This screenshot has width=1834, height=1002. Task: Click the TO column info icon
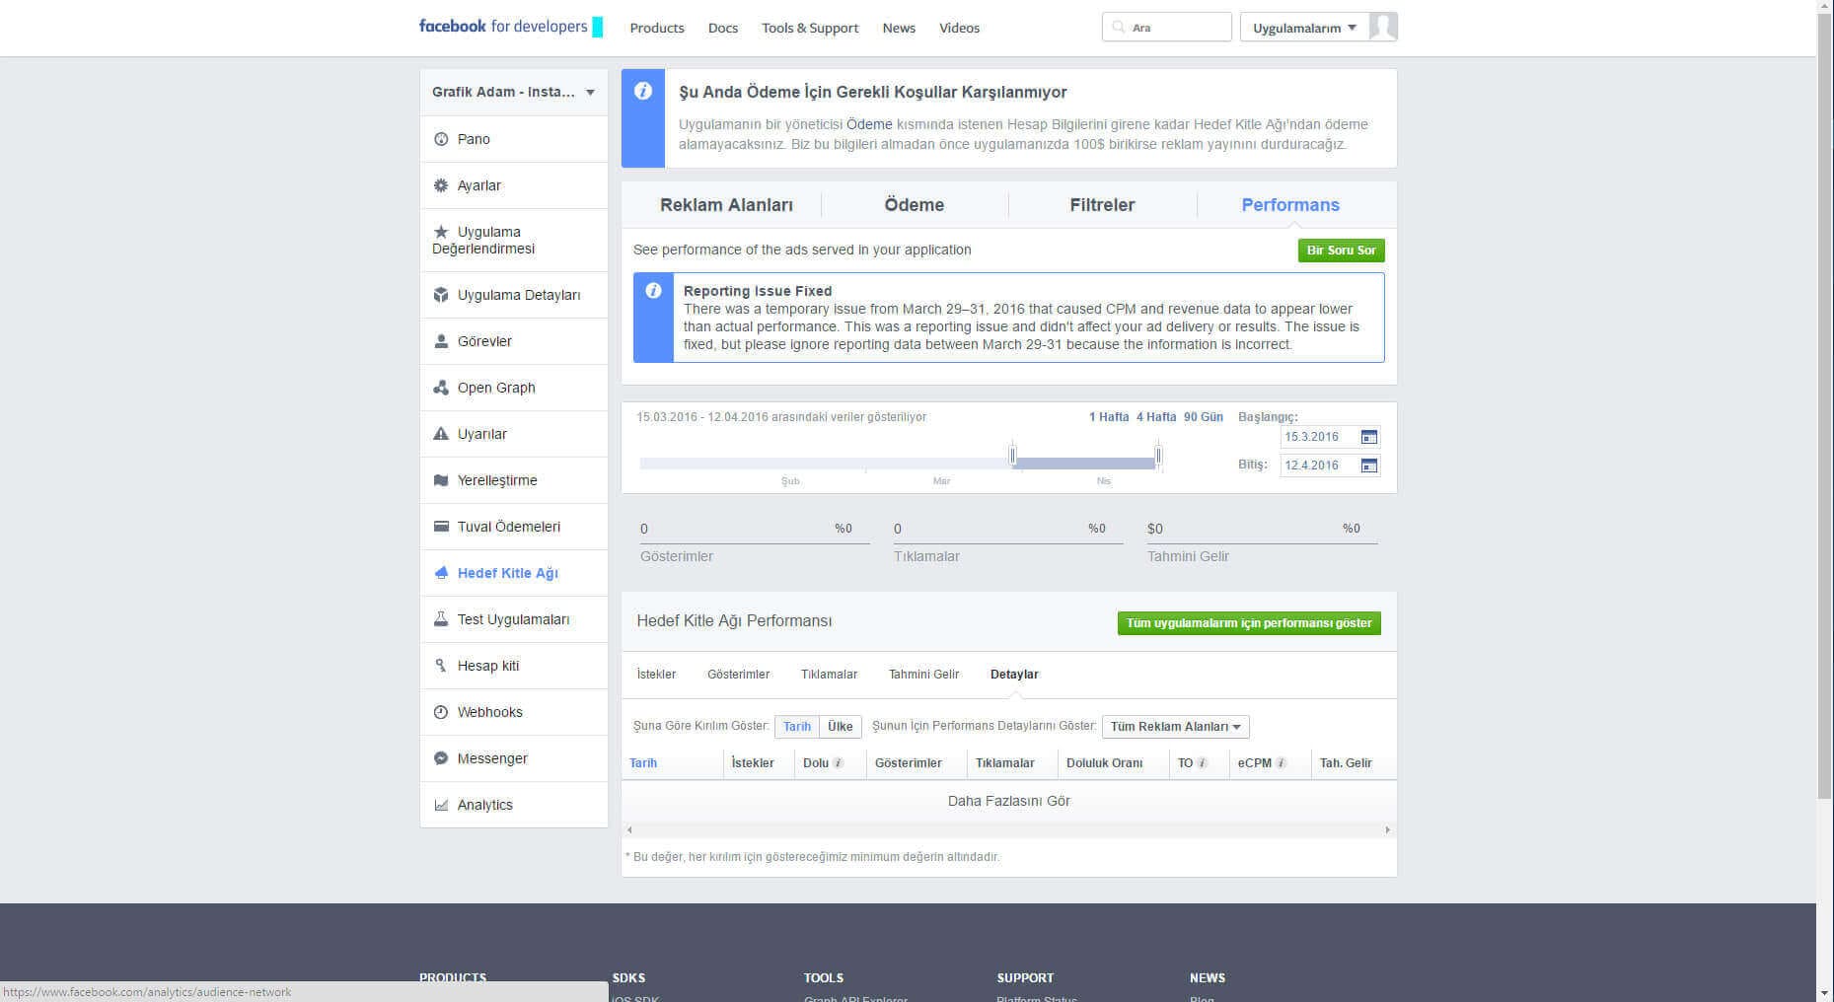pyautogui.click(x=1202, y=763)
